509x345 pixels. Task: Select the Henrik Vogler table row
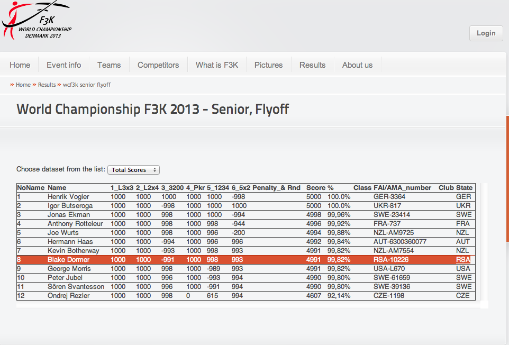pos(246,197)
